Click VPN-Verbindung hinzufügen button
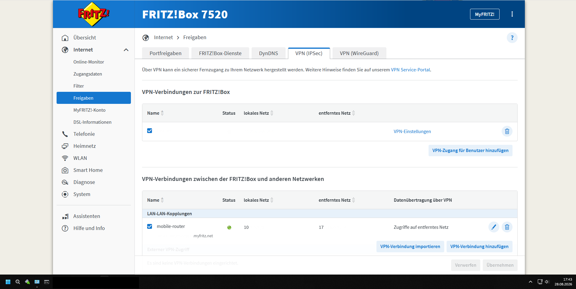576x289 pixels. [x=479, y=247]
